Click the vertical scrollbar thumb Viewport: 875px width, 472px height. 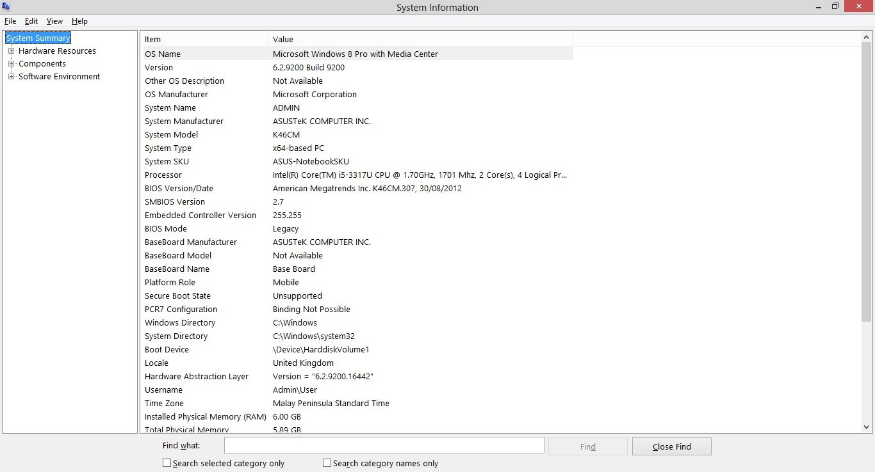coord(867,182)
